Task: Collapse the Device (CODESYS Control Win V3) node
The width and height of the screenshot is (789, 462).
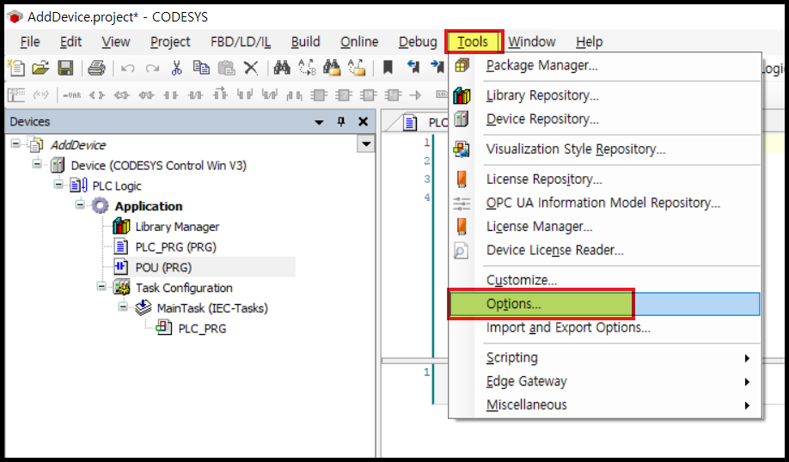Action: pos(37,164)
